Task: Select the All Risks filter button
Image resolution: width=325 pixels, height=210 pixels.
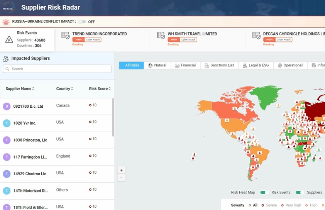Action: tap(132, 66)
